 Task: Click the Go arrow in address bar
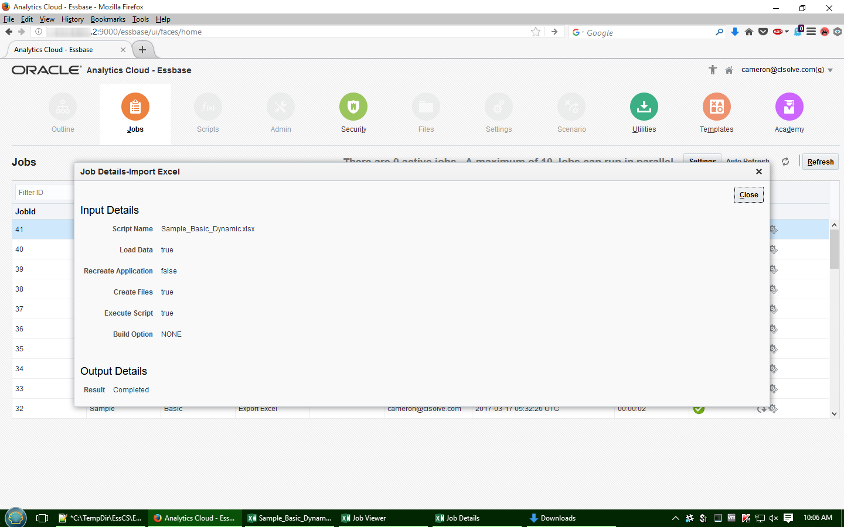[x=554, y=32]
